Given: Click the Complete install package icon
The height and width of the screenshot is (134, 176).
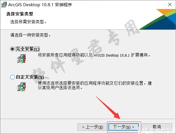Looking at the screenshot, I should click(x=22, y=59).
